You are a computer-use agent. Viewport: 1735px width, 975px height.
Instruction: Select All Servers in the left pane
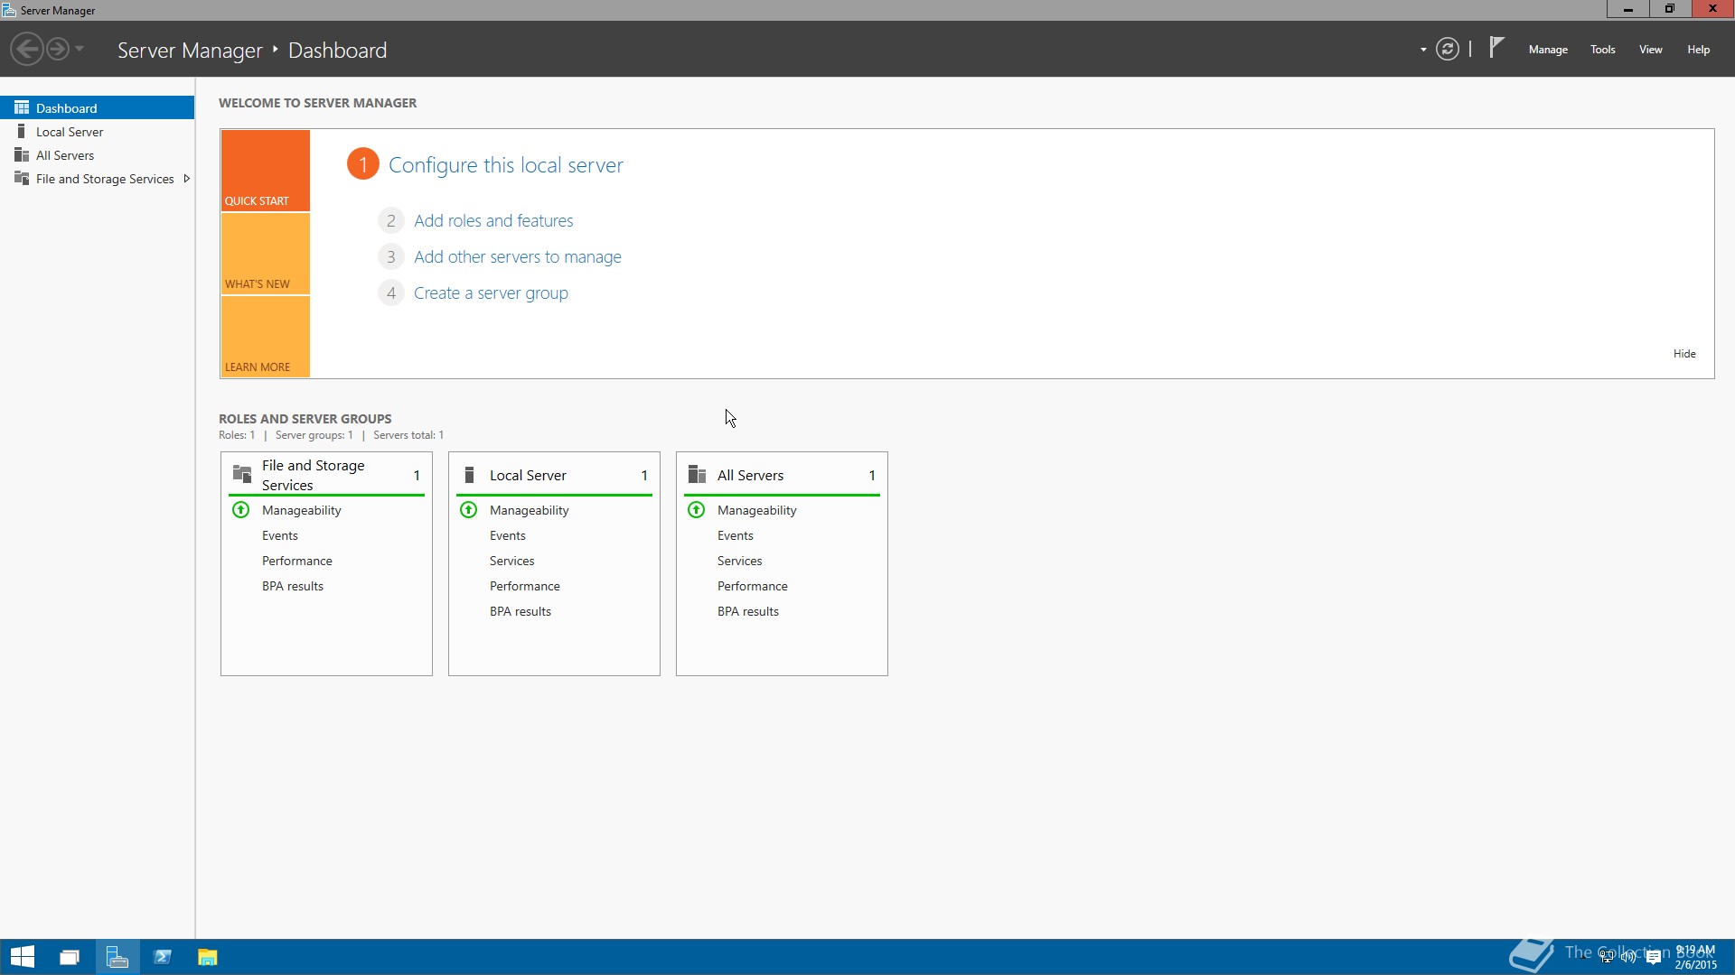pyautogui.click(x=98, y=155)
